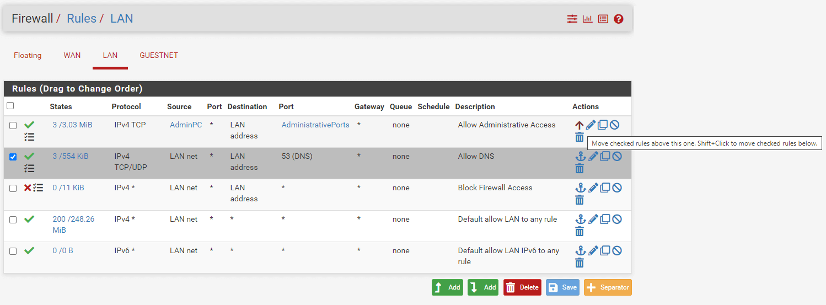
Task: Open the 3 /554 KiB states link
Action: (71, 157)
